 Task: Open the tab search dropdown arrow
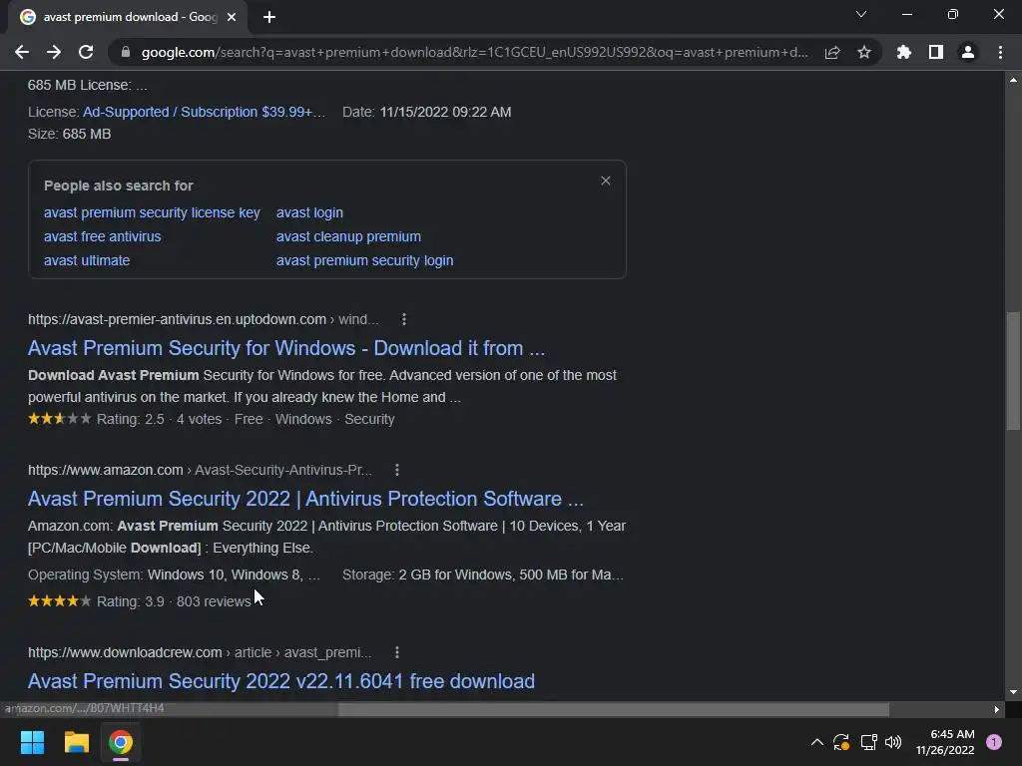[x=861, y=14]
